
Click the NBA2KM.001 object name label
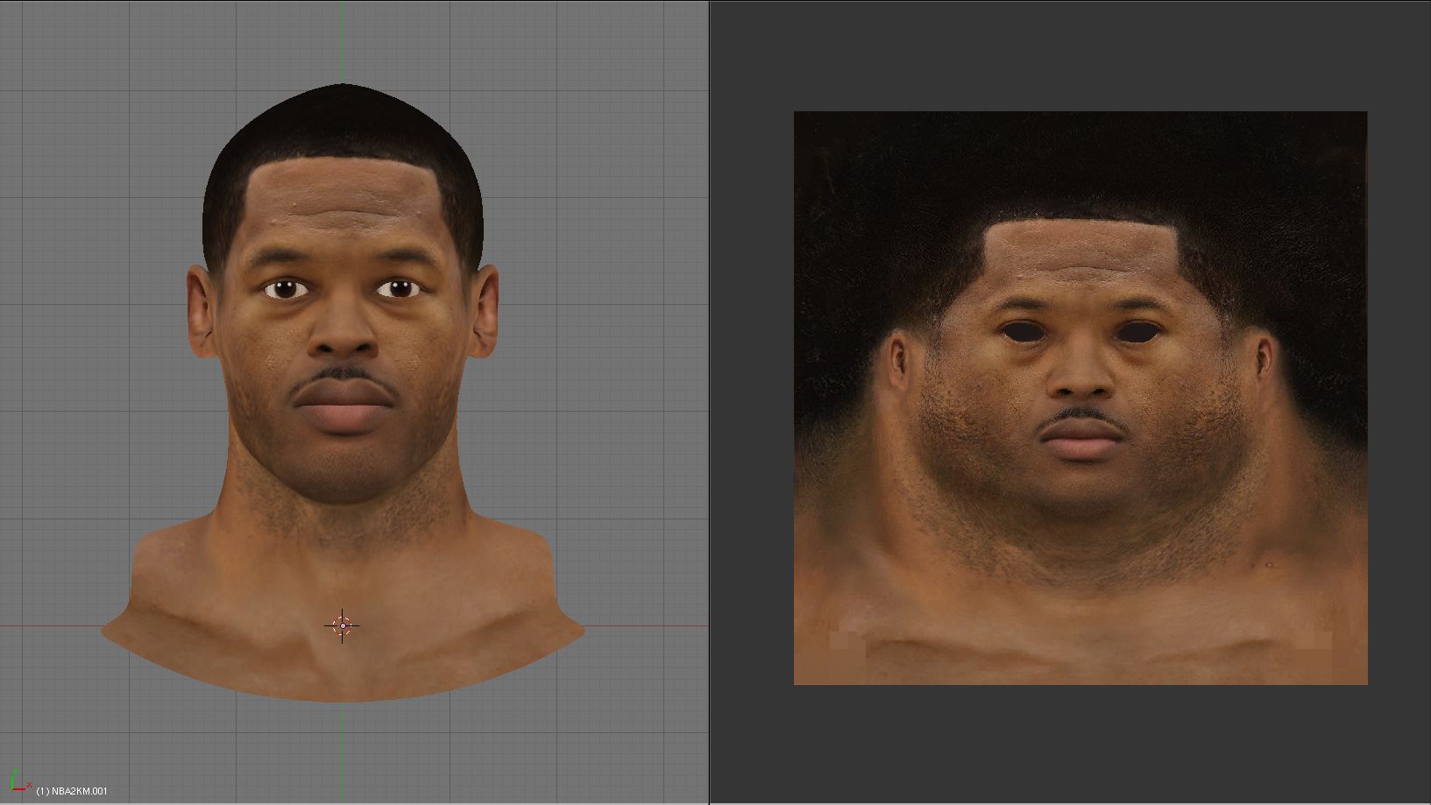tap(72, 791)
